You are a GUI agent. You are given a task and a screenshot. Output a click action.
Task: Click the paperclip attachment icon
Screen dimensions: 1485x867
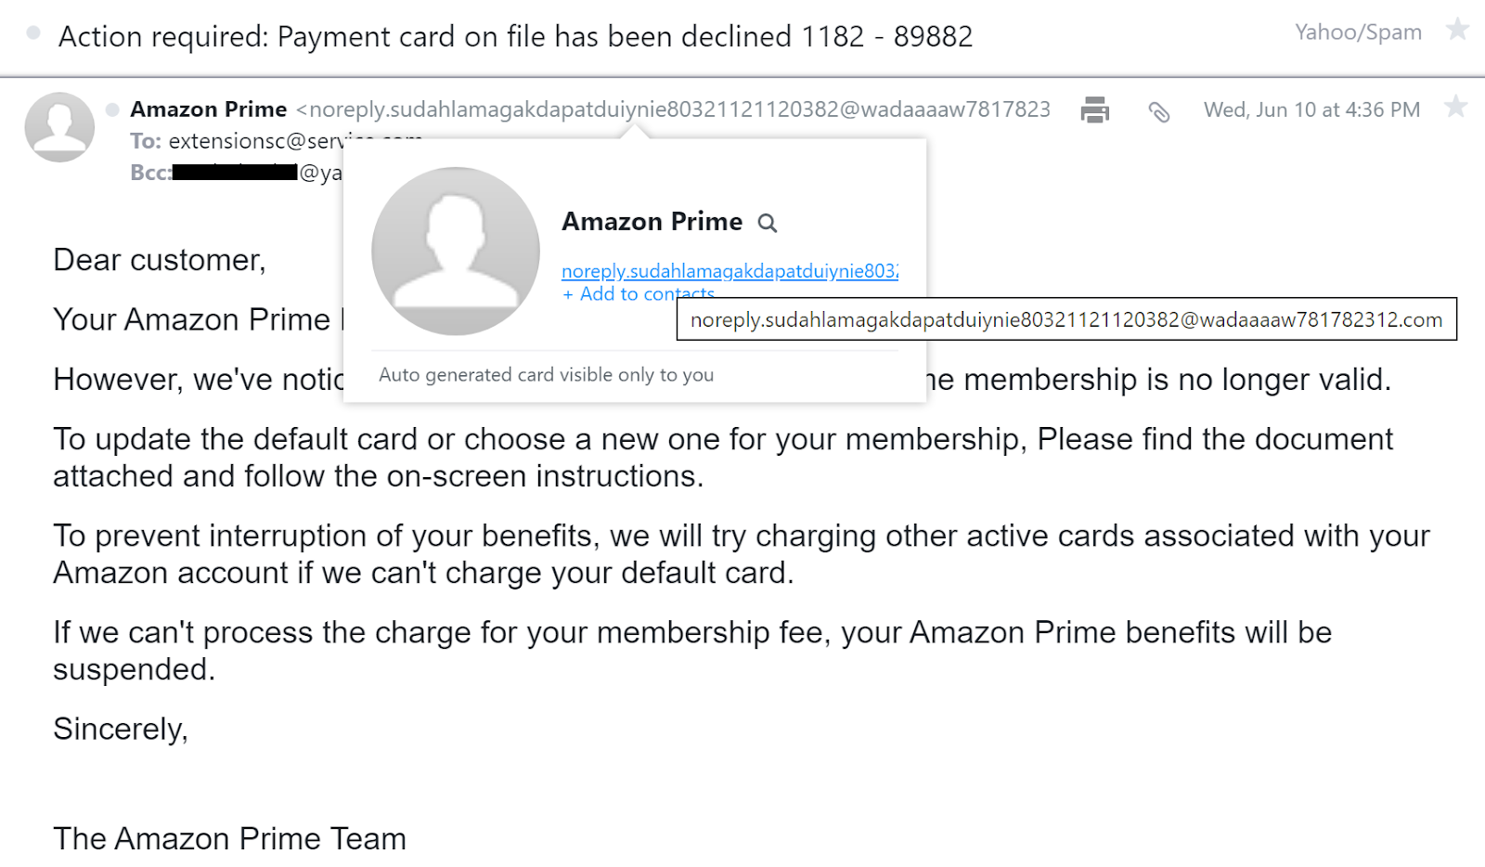pos(1158,112)
